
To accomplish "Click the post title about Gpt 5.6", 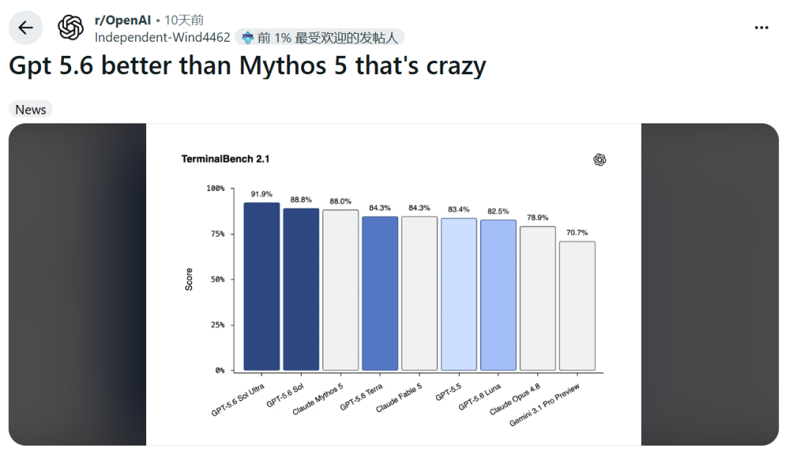I will click(x=247, y=65).
